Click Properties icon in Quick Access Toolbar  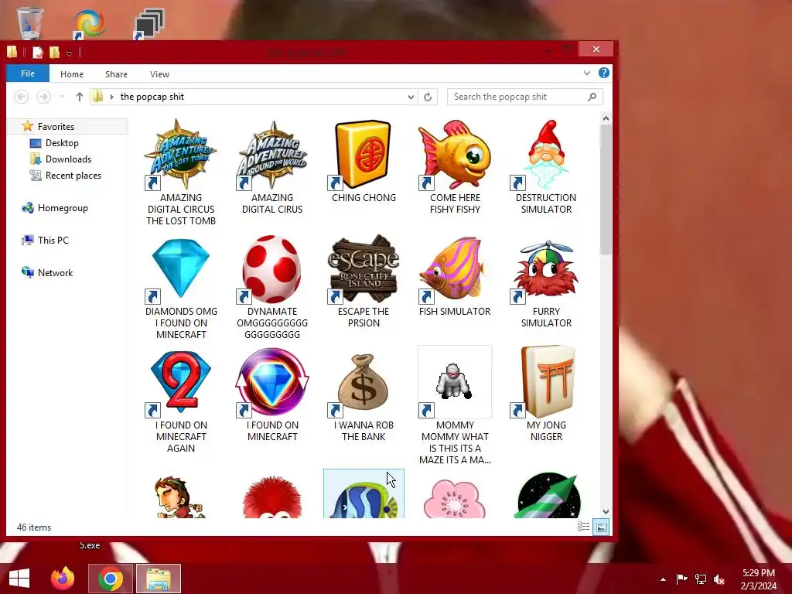pos(37,53)
